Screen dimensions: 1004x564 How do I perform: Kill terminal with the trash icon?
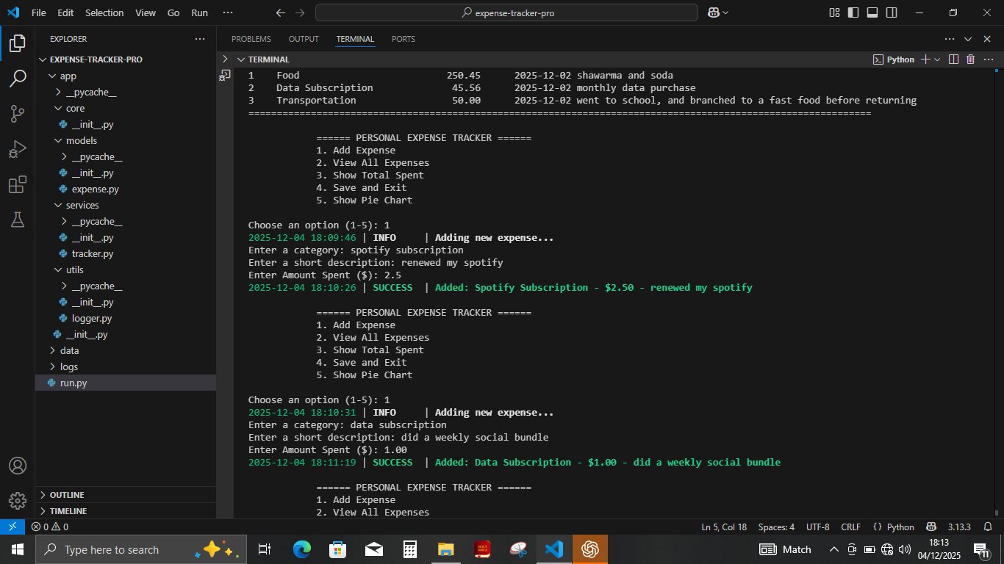click(x=970, y=59)
